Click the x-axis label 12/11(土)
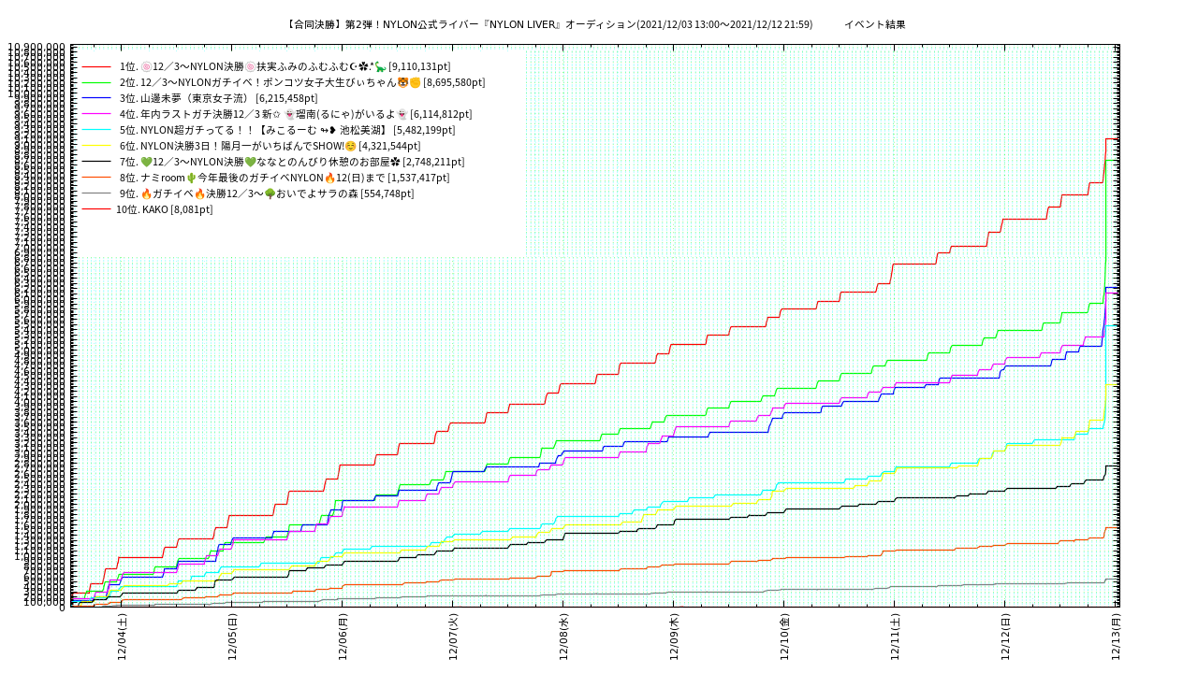Image resolution: width=1198 pixels, height=673 pixels. click(x=895, y=637)
